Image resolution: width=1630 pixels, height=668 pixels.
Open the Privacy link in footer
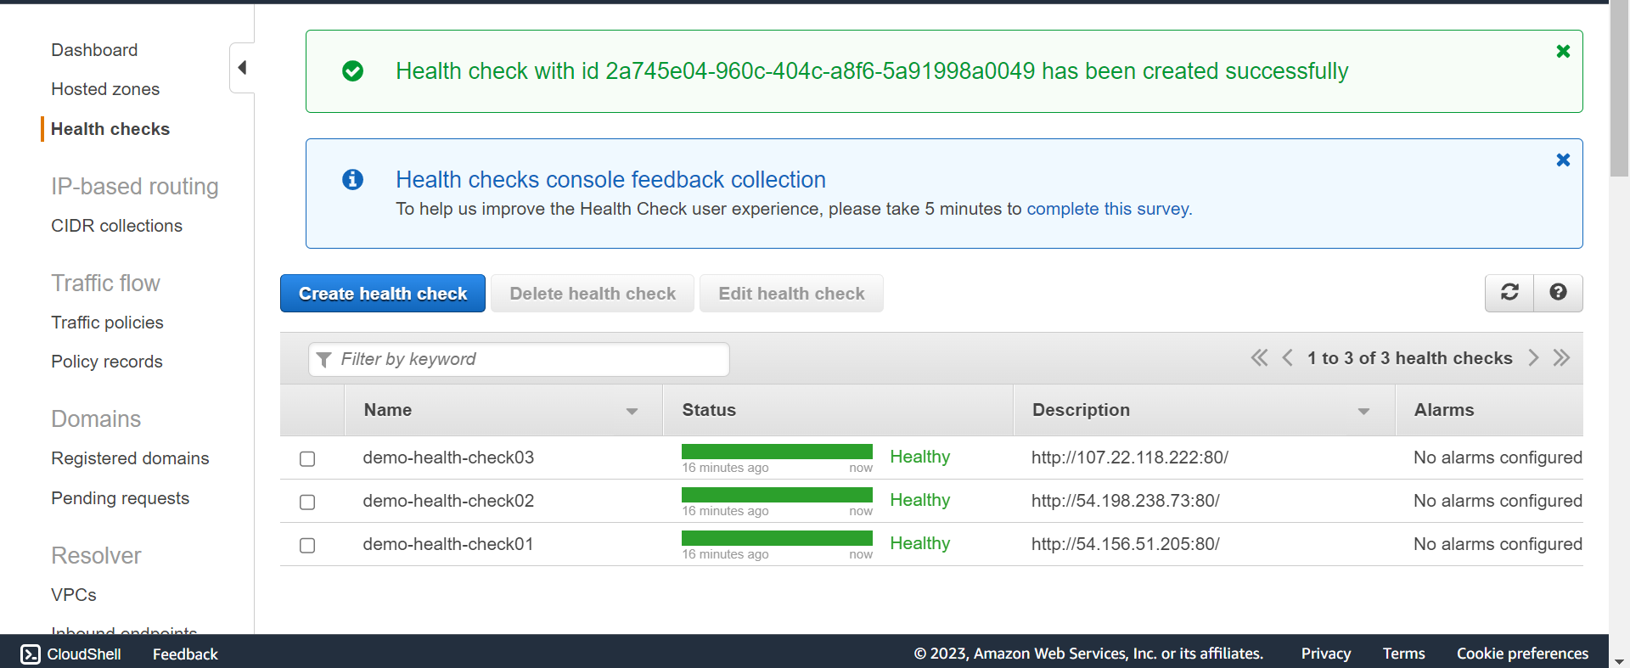pos(1325,654)
